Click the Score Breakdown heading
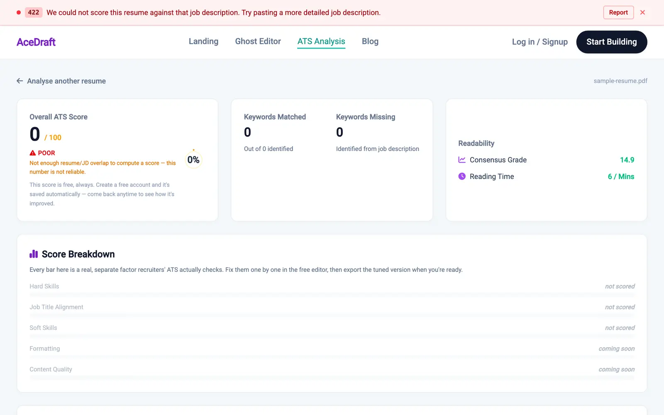This screenshot has width=664, height=415. coord(78,254)
